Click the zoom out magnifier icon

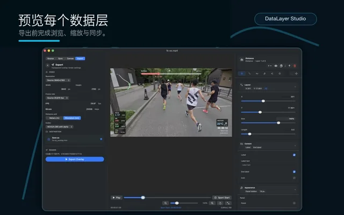[x=166, y=203]
